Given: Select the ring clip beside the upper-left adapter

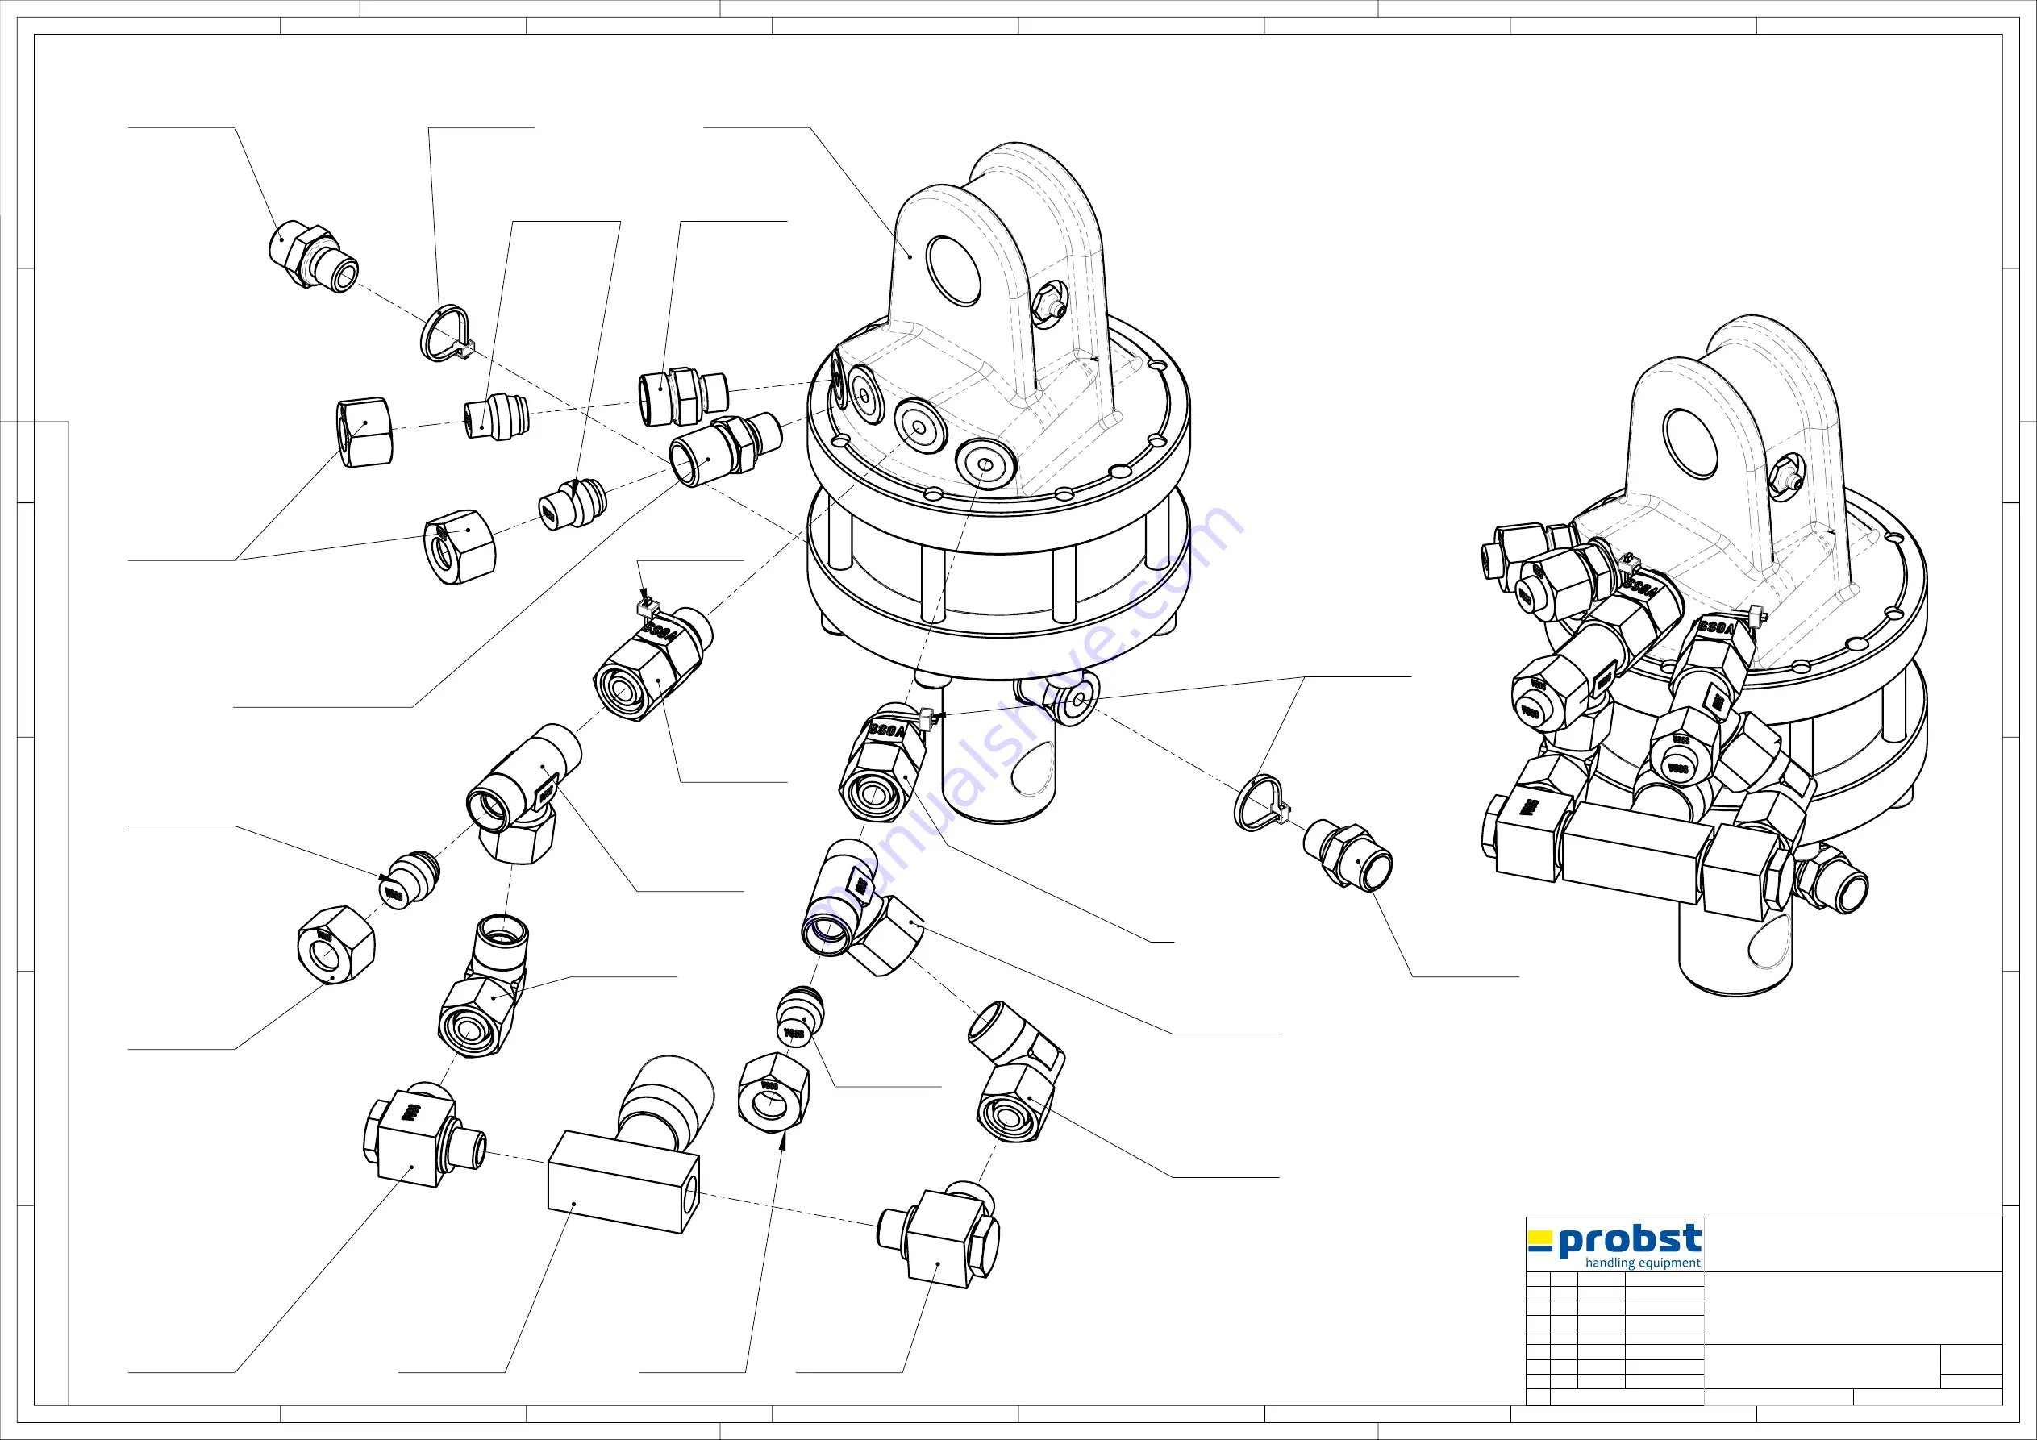Looking at the screenshot, I should point(447,333).
